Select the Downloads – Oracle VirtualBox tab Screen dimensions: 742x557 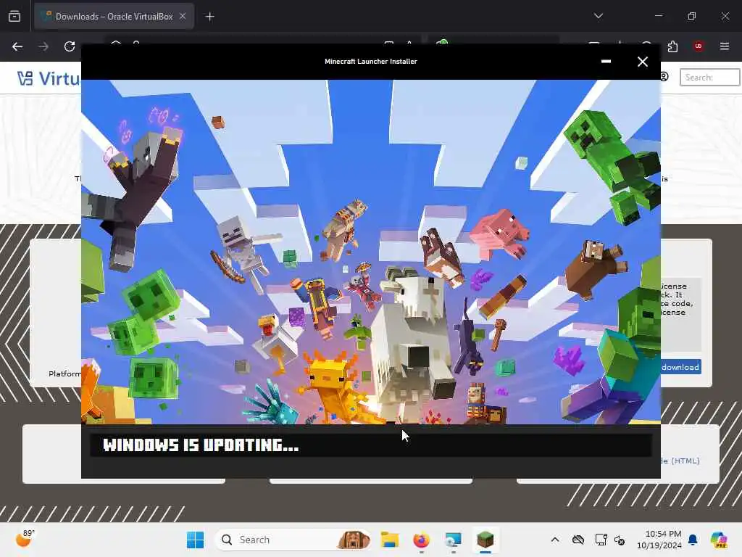click(x=114, y=17)
